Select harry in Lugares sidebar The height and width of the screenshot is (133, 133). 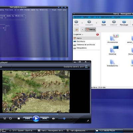[86, 38]
